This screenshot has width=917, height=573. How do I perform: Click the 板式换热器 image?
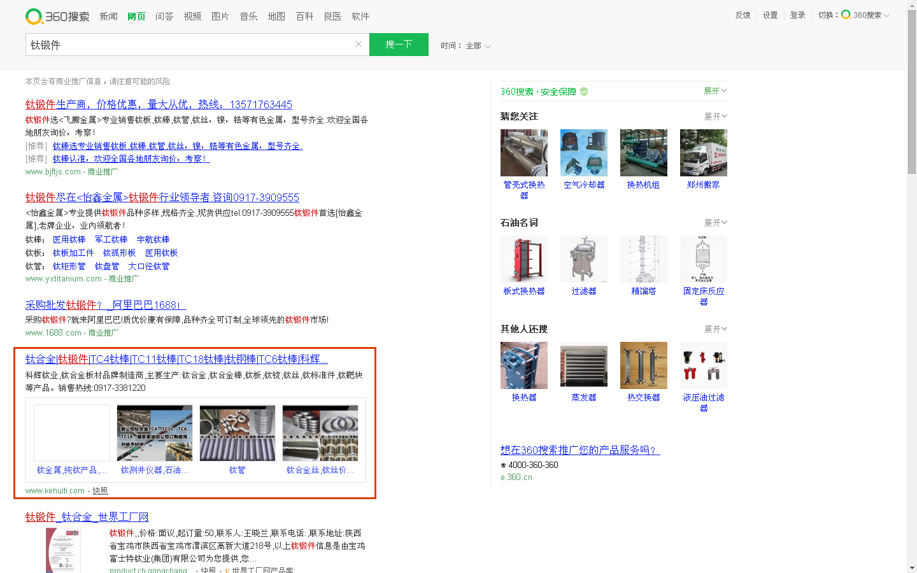point(524,259)
